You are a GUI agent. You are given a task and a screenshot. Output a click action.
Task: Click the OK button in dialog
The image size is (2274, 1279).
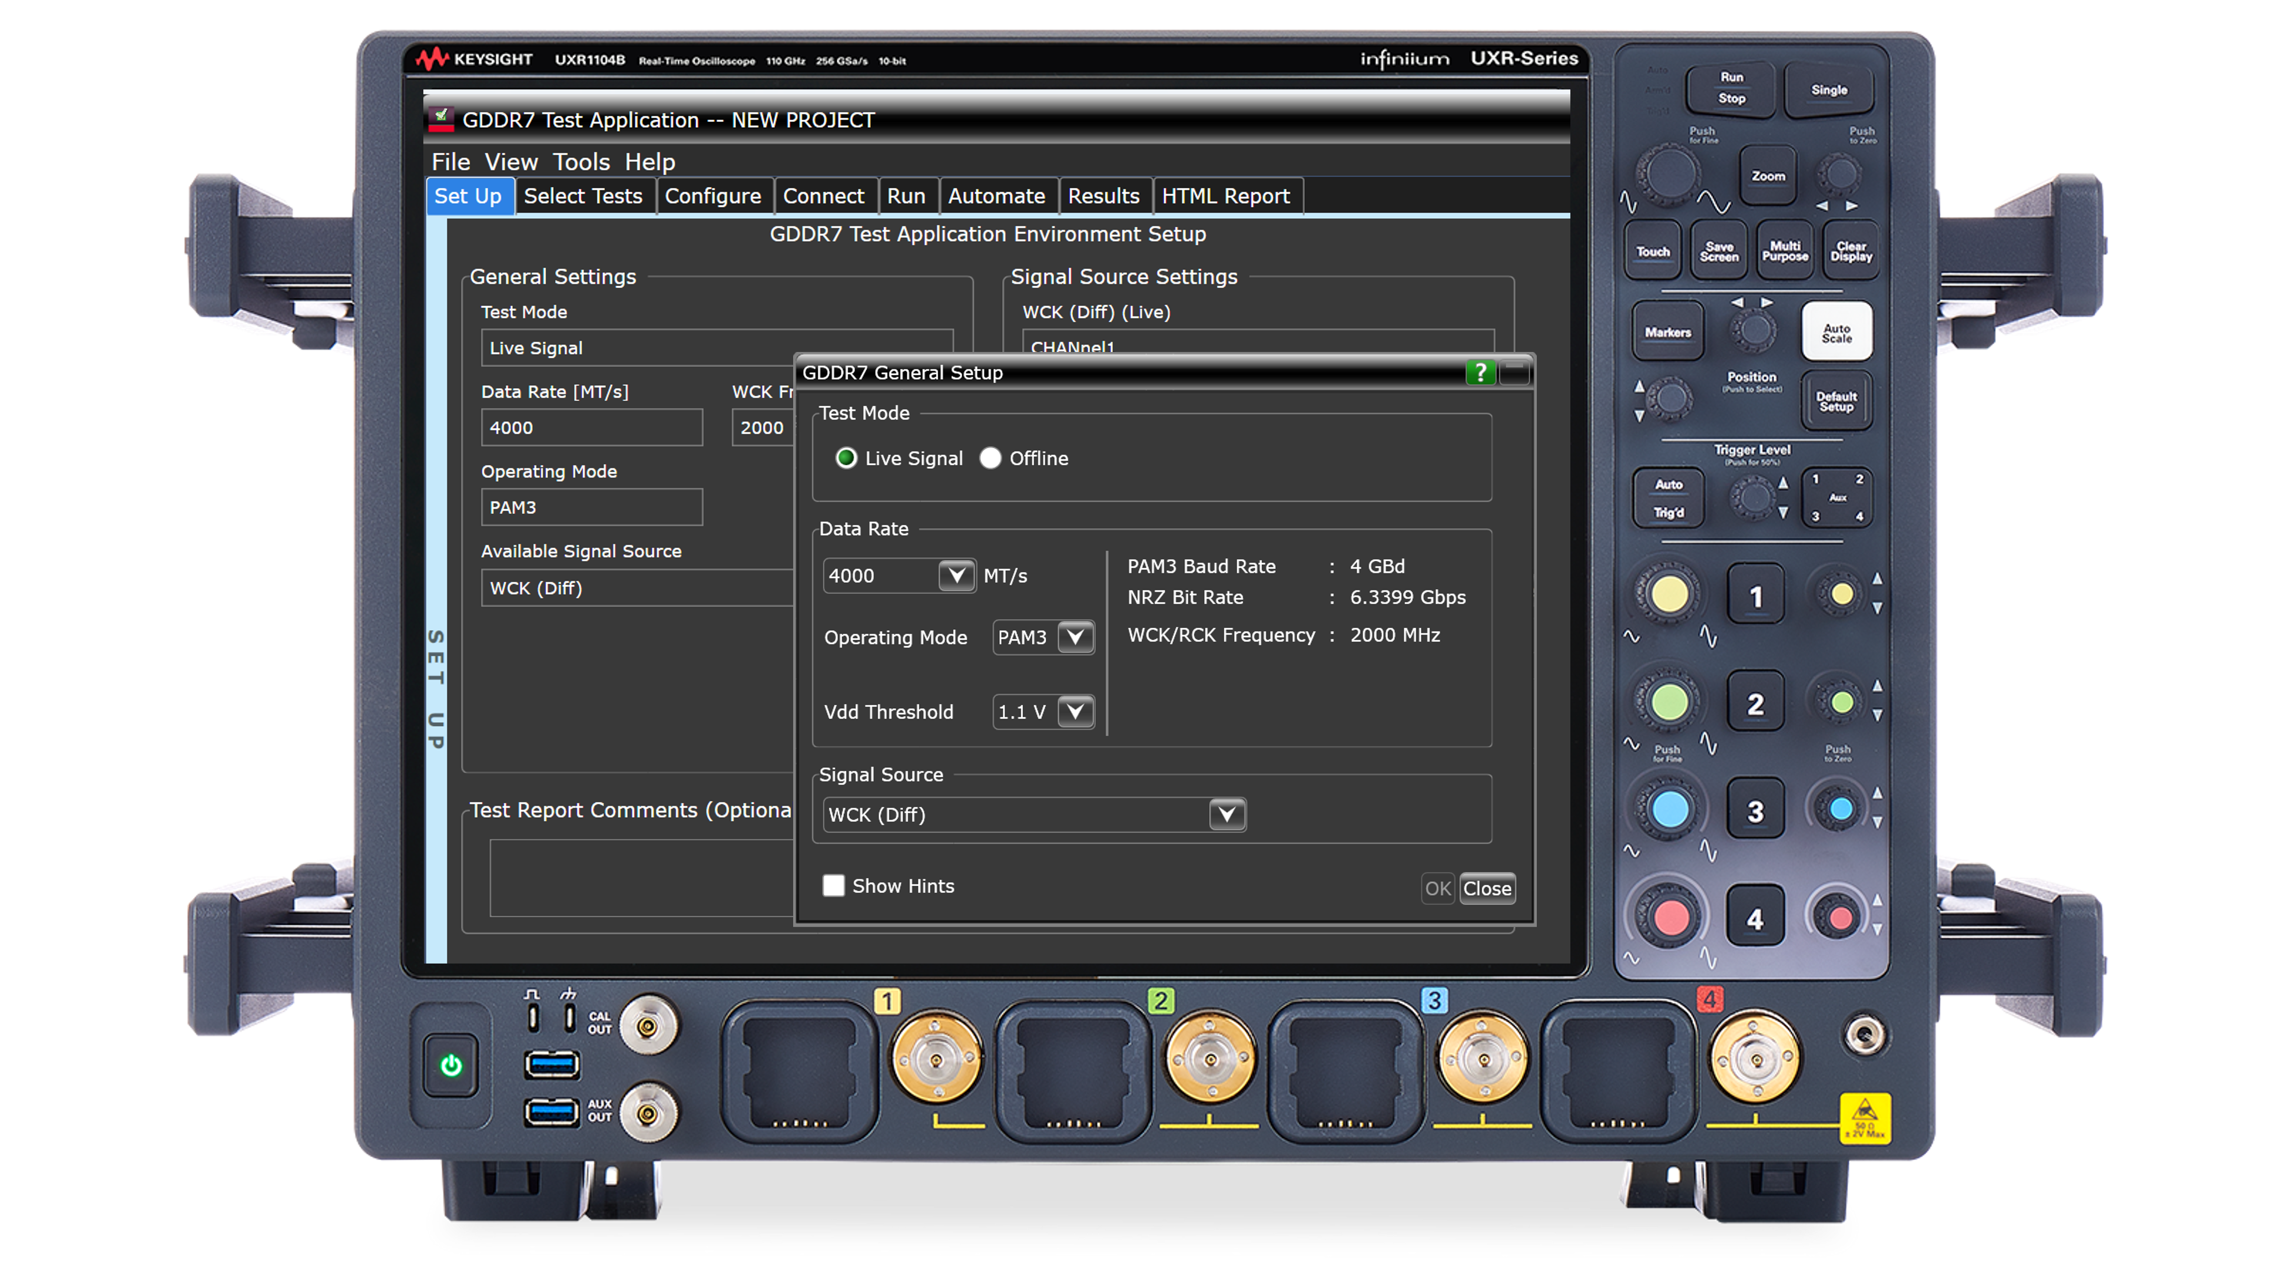[x=1437, y=889]
